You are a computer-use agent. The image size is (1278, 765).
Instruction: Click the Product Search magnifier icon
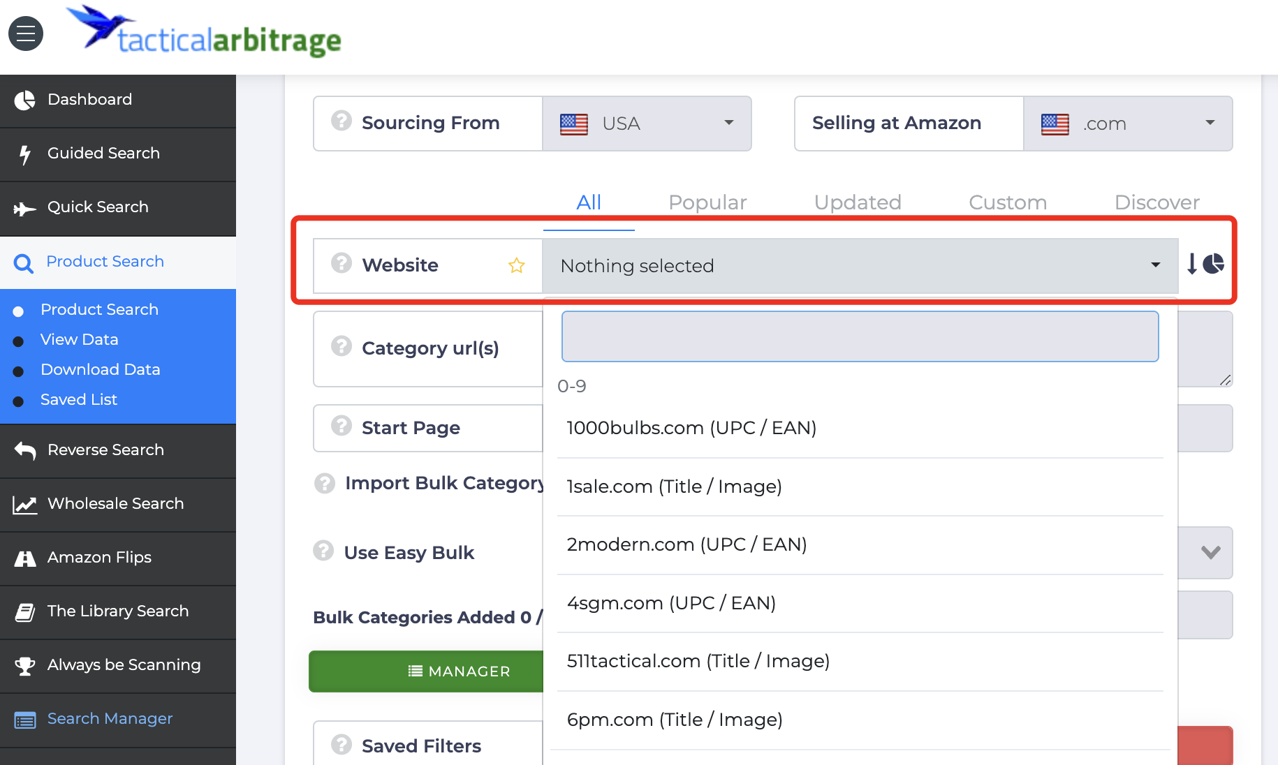(24, 263)
